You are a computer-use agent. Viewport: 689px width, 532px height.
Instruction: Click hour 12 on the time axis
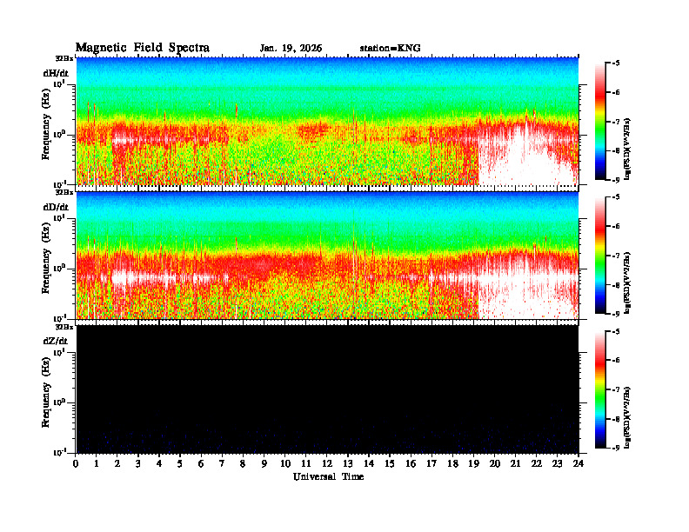(x=327, y=464)
